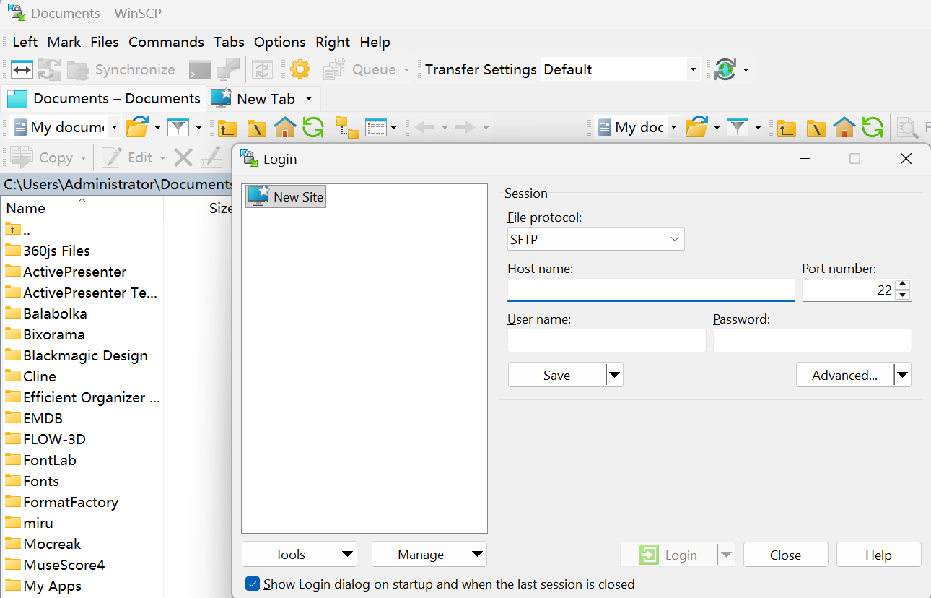Open the Transfer Settings dropdown
Viewport: 931px width, 598px height.
click(691, 69)
